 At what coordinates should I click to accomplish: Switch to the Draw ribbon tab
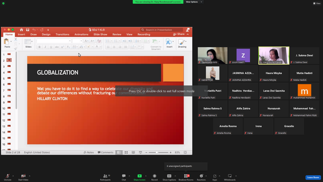pyautogui.click(x=33, y=34)
